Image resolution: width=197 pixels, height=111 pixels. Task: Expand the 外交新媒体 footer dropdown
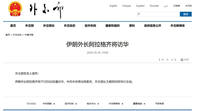pos(116,104)
